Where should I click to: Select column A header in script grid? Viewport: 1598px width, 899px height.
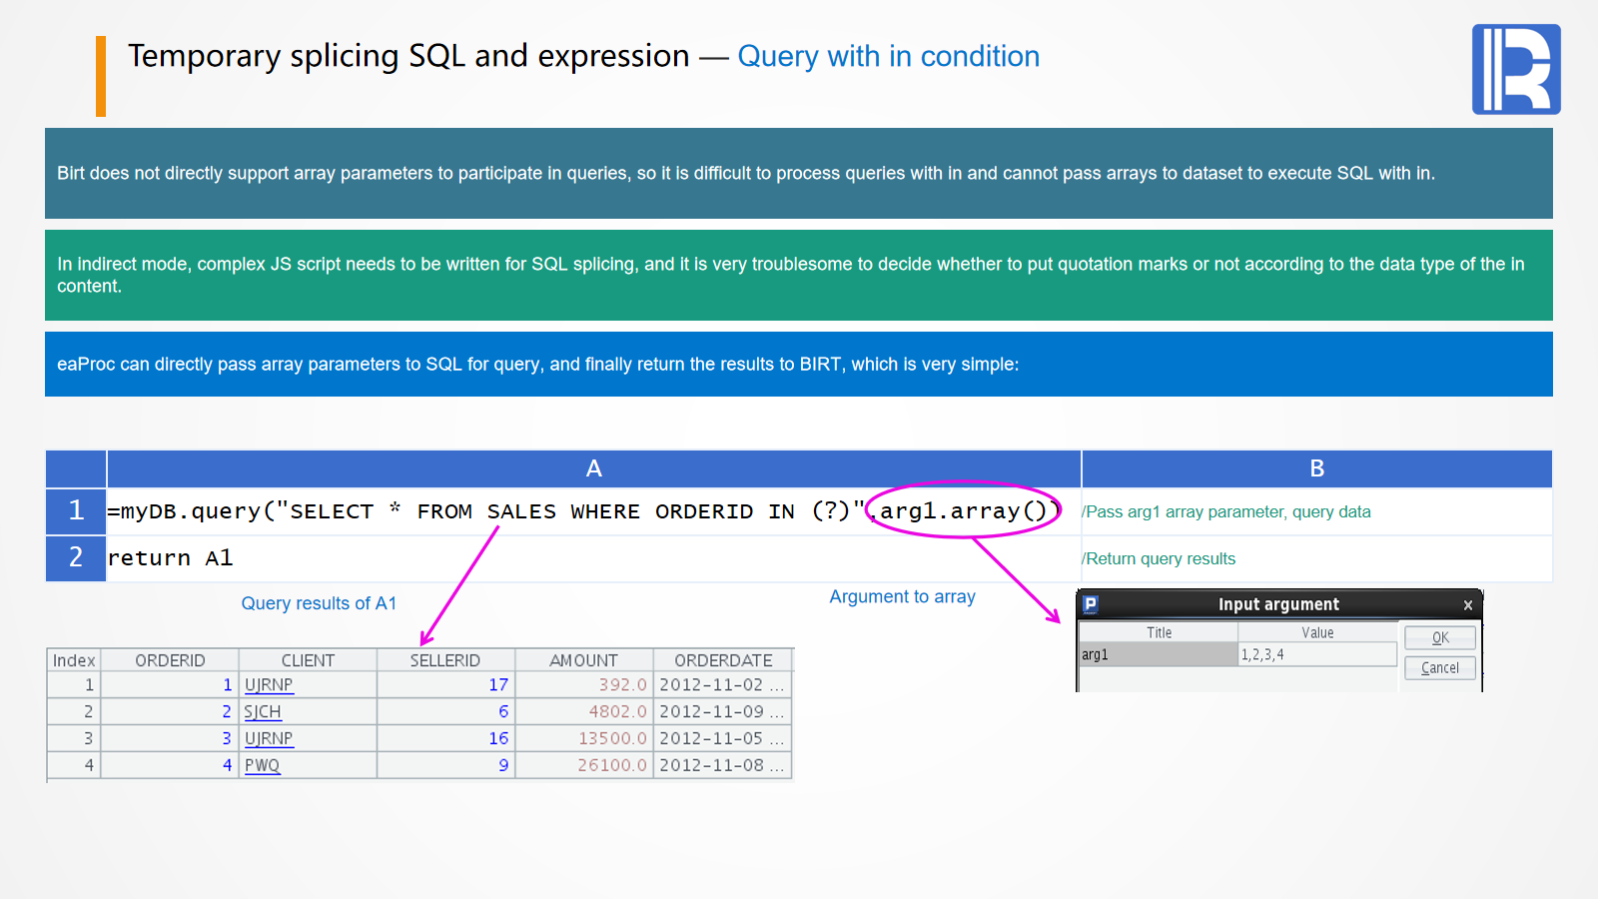point(593,468)
